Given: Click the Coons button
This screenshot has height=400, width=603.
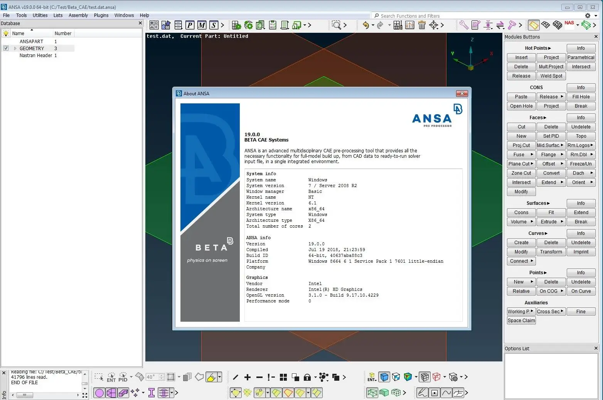Looking at the screenshot, I should point(521,213).
